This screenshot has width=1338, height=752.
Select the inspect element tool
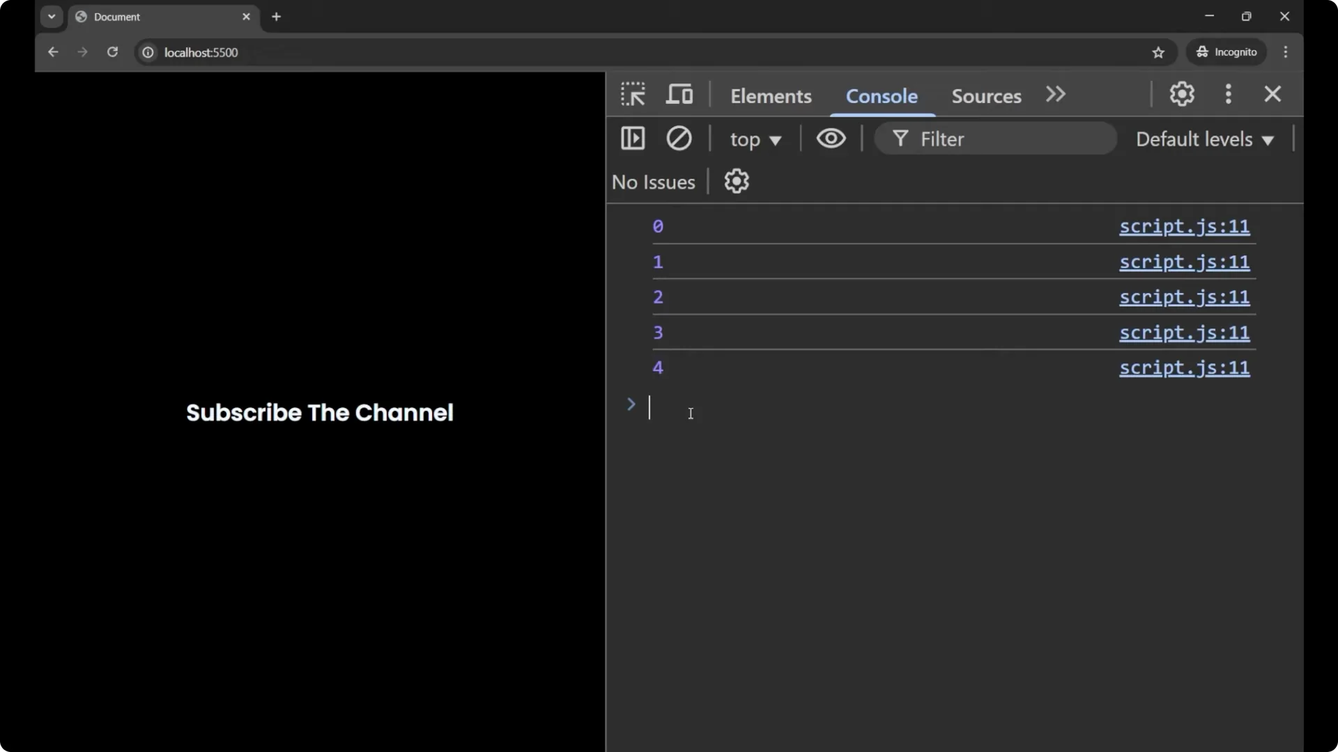pos(633,94)
